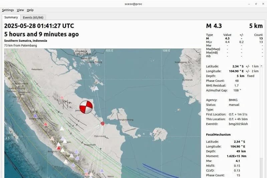The width and height of the screenshot is (267, 178).
Task: Click the M 4.3 magnitude heading
Action: click(x=214, y=26)
